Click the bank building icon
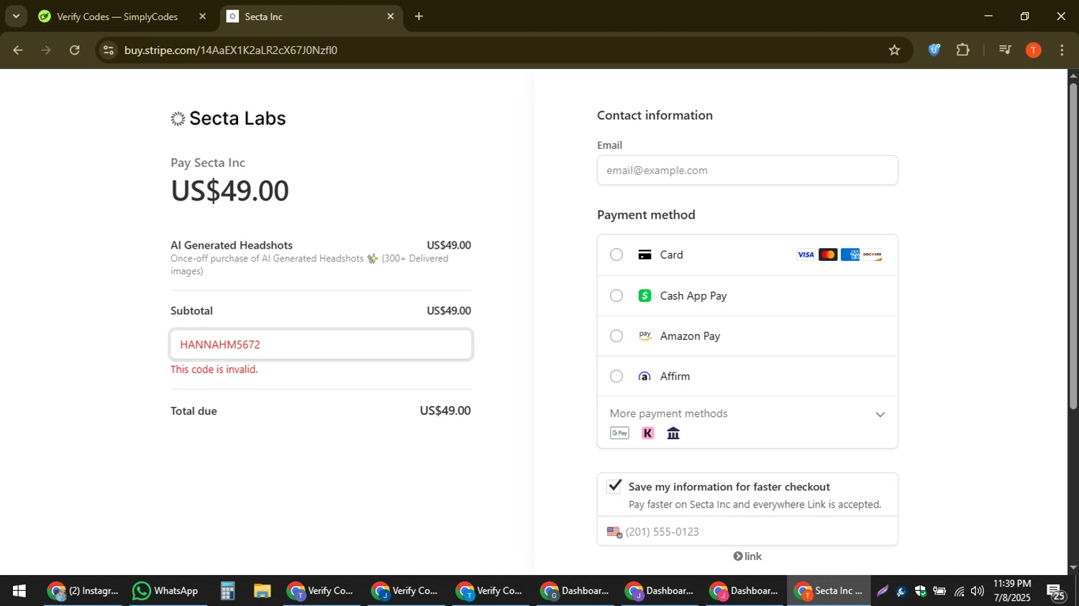Screen dimensions: 1079x606 pos(673,433)
